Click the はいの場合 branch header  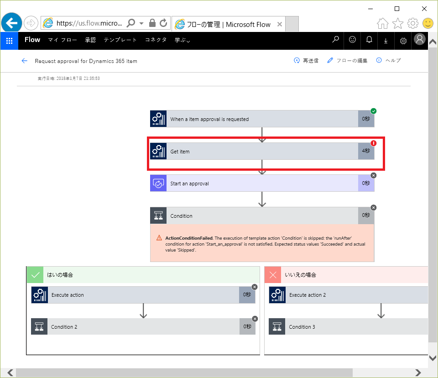click(143, 275)
